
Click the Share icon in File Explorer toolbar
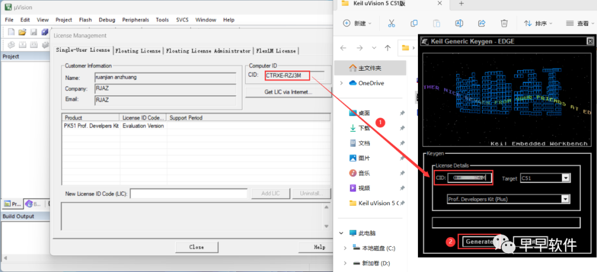tap(481, 24)
